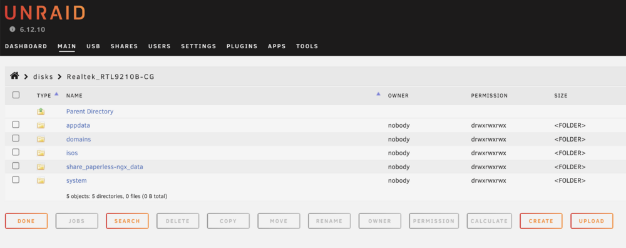This screenshot has width=626, height=248.
Task: Switch to the Plugins tab
Action: coord(242,46)
